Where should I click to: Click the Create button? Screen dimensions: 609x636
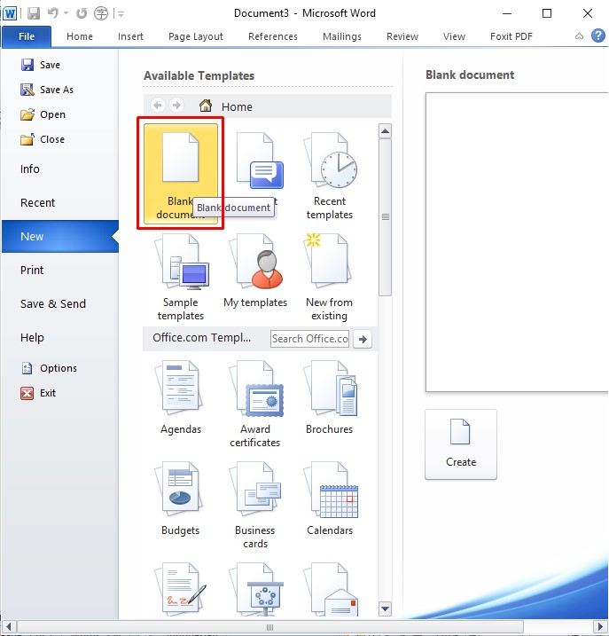[x=461, y=444]
